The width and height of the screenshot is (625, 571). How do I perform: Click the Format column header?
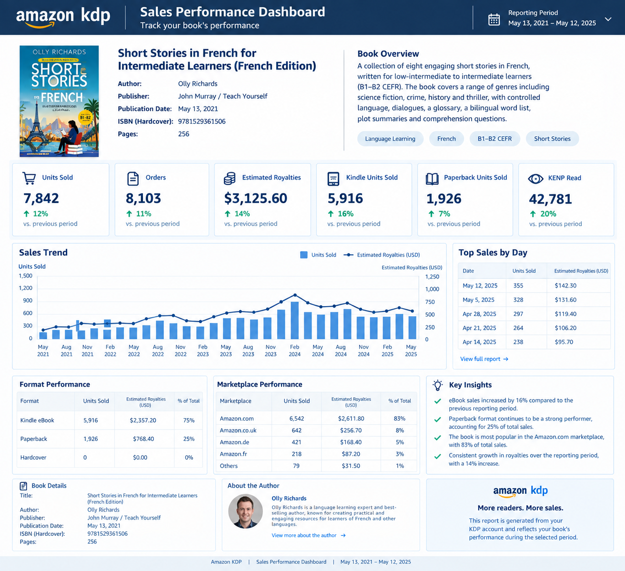(30, 401)
